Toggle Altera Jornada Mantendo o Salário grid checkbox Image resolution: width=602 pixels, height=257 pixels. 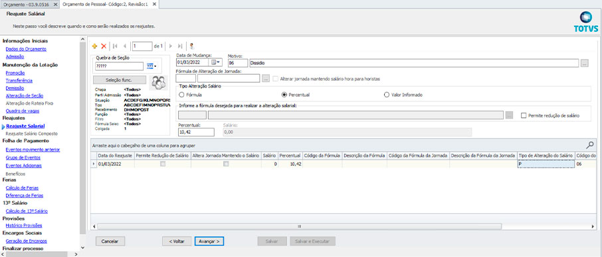click(226, 164)
